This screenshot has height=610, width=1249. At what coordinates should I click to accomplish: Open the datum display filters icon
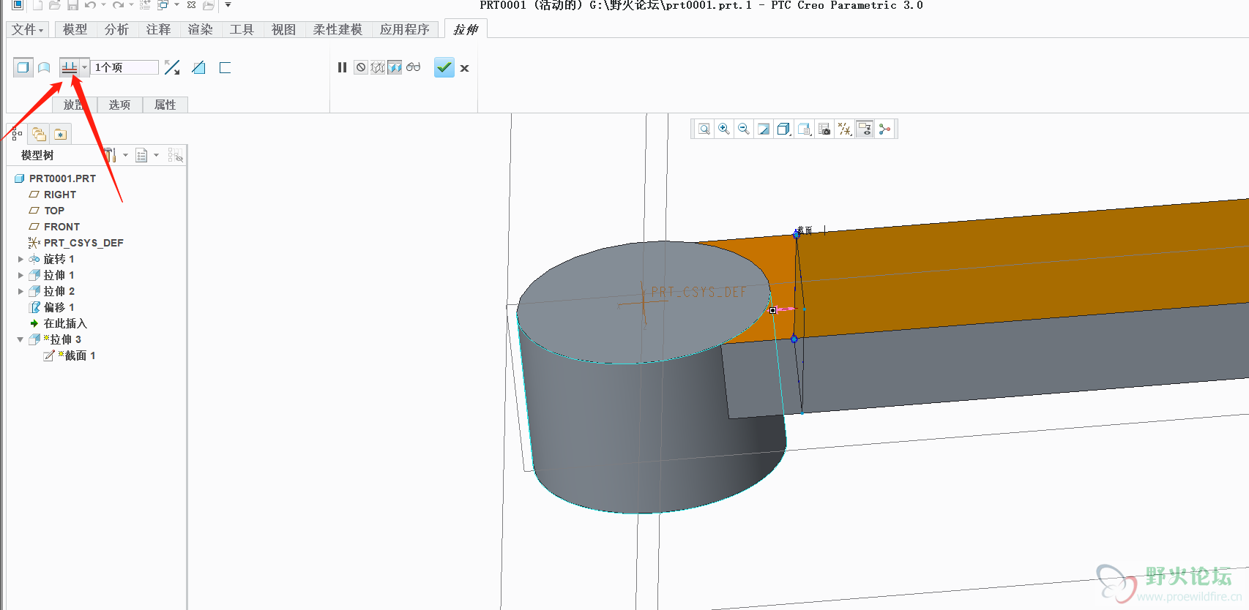point(845,129)
